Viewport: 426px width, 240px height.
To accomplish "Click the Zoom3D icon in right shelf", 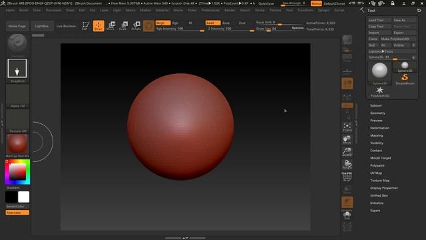I will (x=347, y=152).
